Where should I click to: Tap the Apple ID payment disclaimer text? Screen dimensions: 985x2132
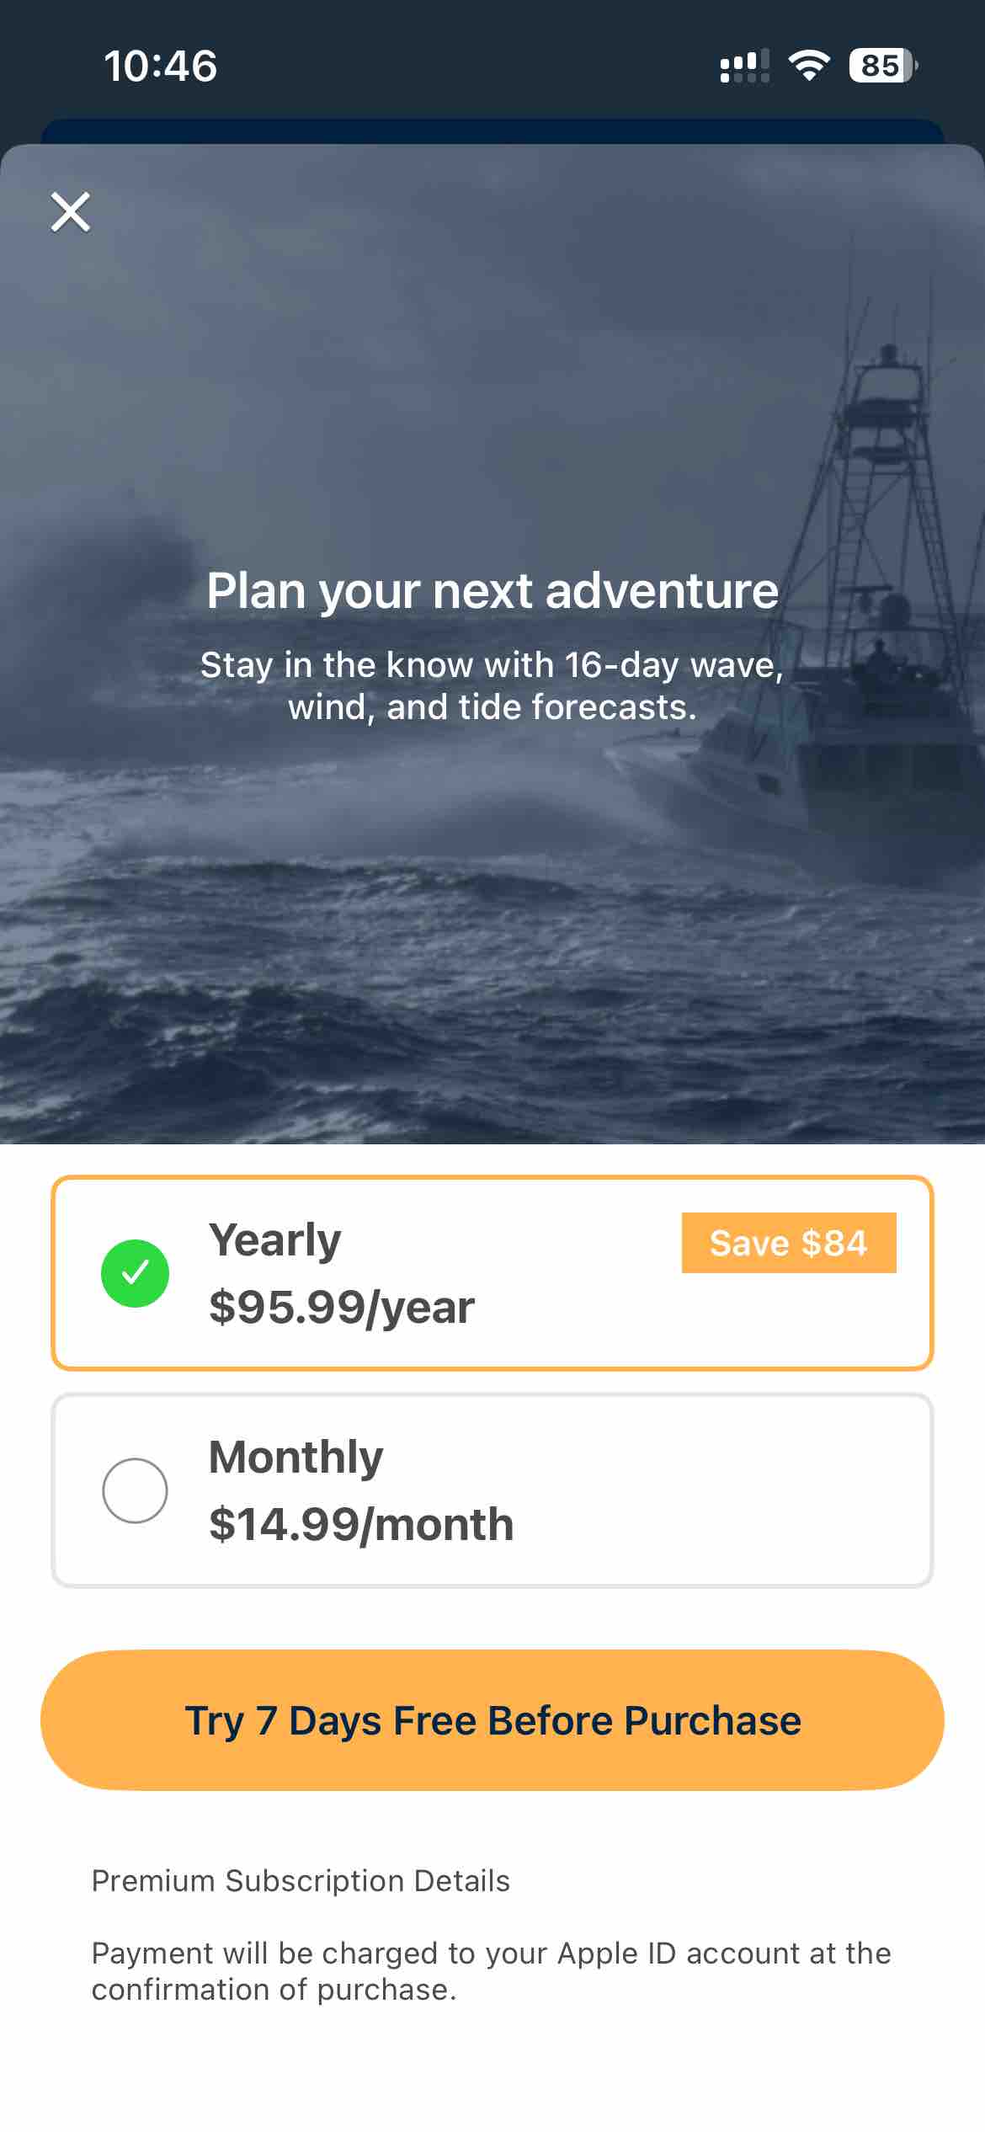point(491,1970)
